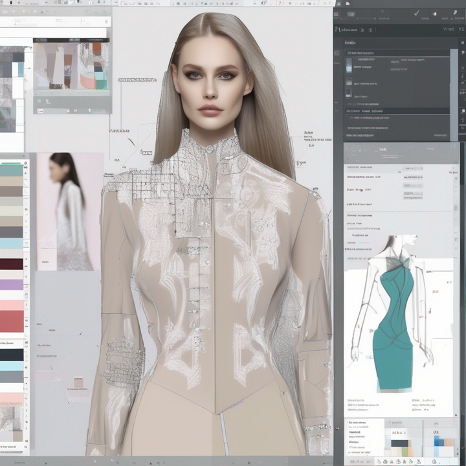Pick the dark navy swatch in the lower left palette
This screenshot has height=466, width=466.
coord(11,355)
